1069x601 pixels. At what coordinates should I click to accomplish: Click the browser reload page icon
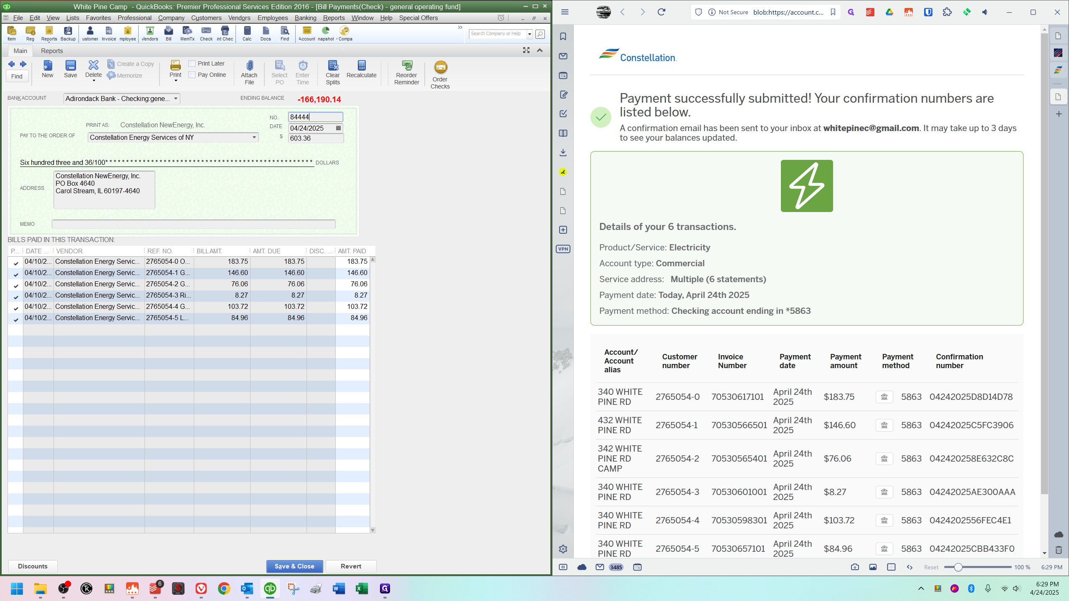[x=661, y=12]
